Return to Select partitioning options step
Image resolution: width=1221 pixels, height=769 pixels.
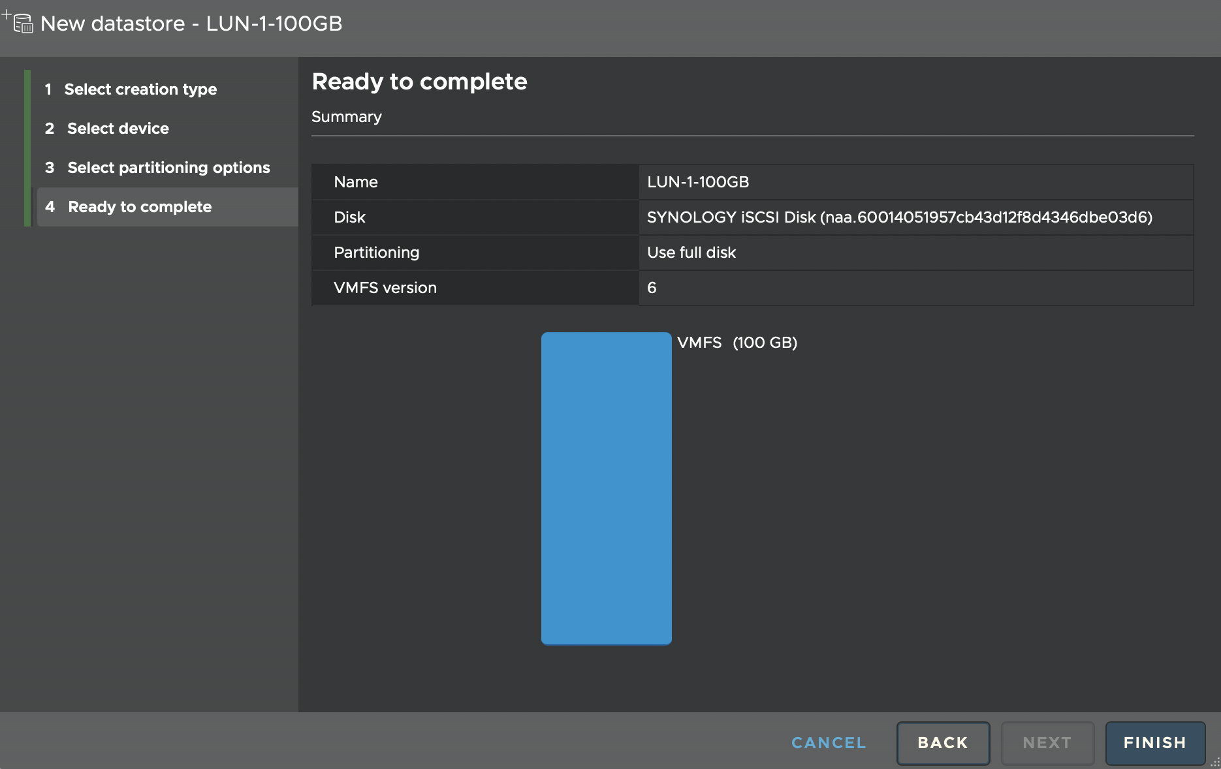168,167
